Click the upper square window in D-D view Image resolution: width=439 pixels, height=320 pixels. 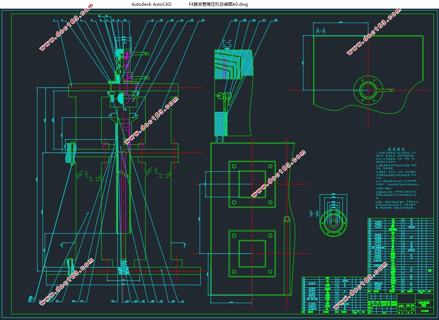(252, 184)
